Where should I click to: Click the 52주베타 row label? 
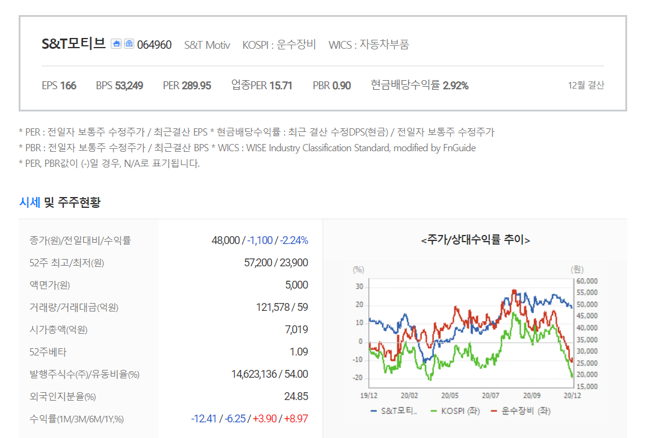click(x=48, y=352)
